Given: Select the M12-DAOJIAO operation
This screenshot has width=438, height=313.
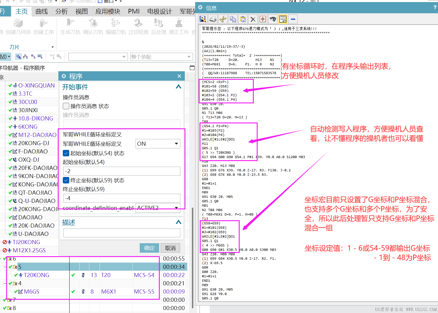Looking at the screenshot, I should coord(37,135).
